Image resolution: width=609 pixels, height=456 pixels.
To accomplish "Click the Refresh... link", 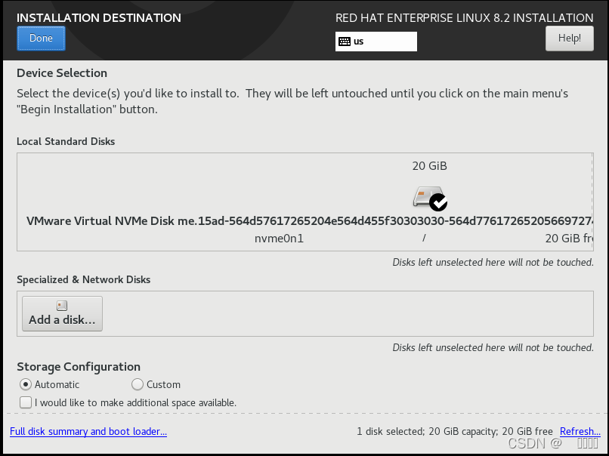I will [580, 432].
